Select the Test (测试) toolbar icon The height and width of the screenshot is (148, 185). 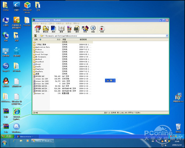(x=53, y=29)
